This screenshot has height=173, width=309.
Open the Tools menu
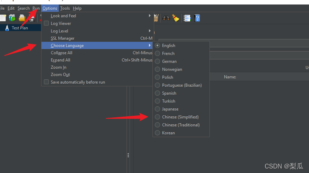tap(65, 8)
